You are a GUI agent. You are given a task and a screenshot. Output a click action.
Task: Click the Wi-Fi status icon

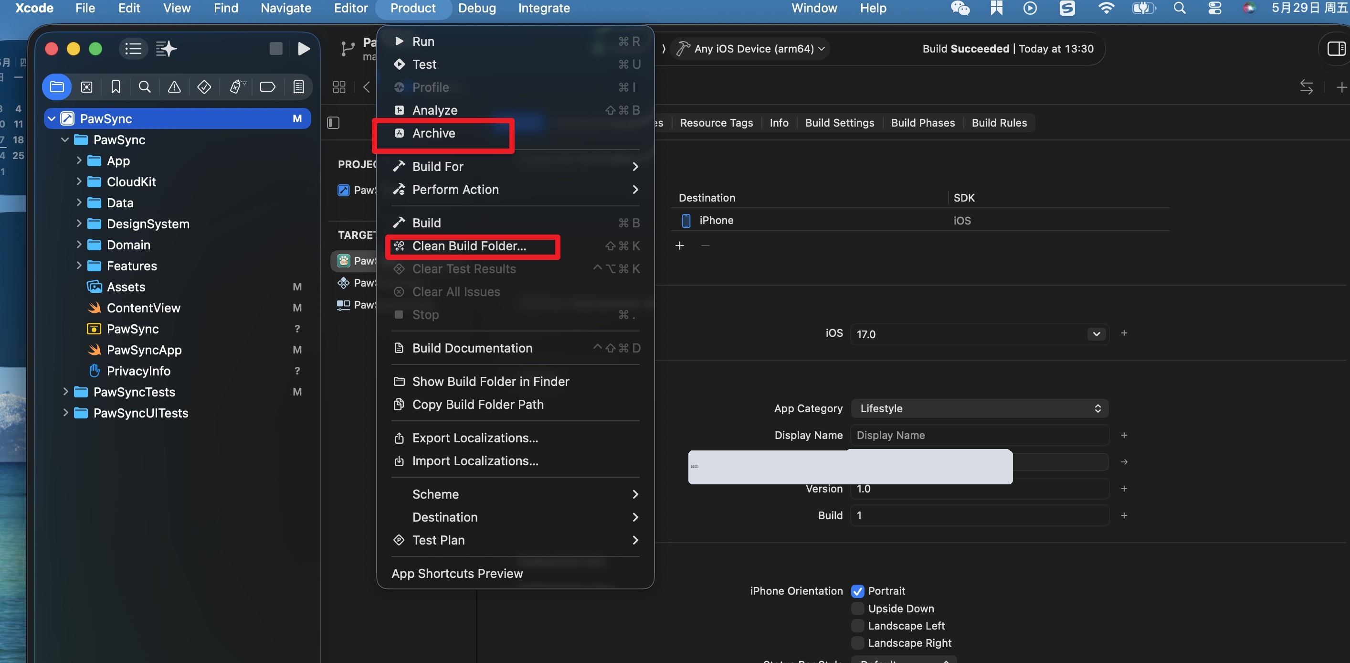coord(1106,8)
